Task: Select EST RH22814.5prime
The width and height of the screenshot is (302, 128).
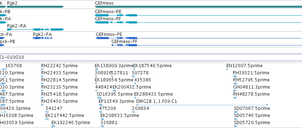Action: [59, 80]
